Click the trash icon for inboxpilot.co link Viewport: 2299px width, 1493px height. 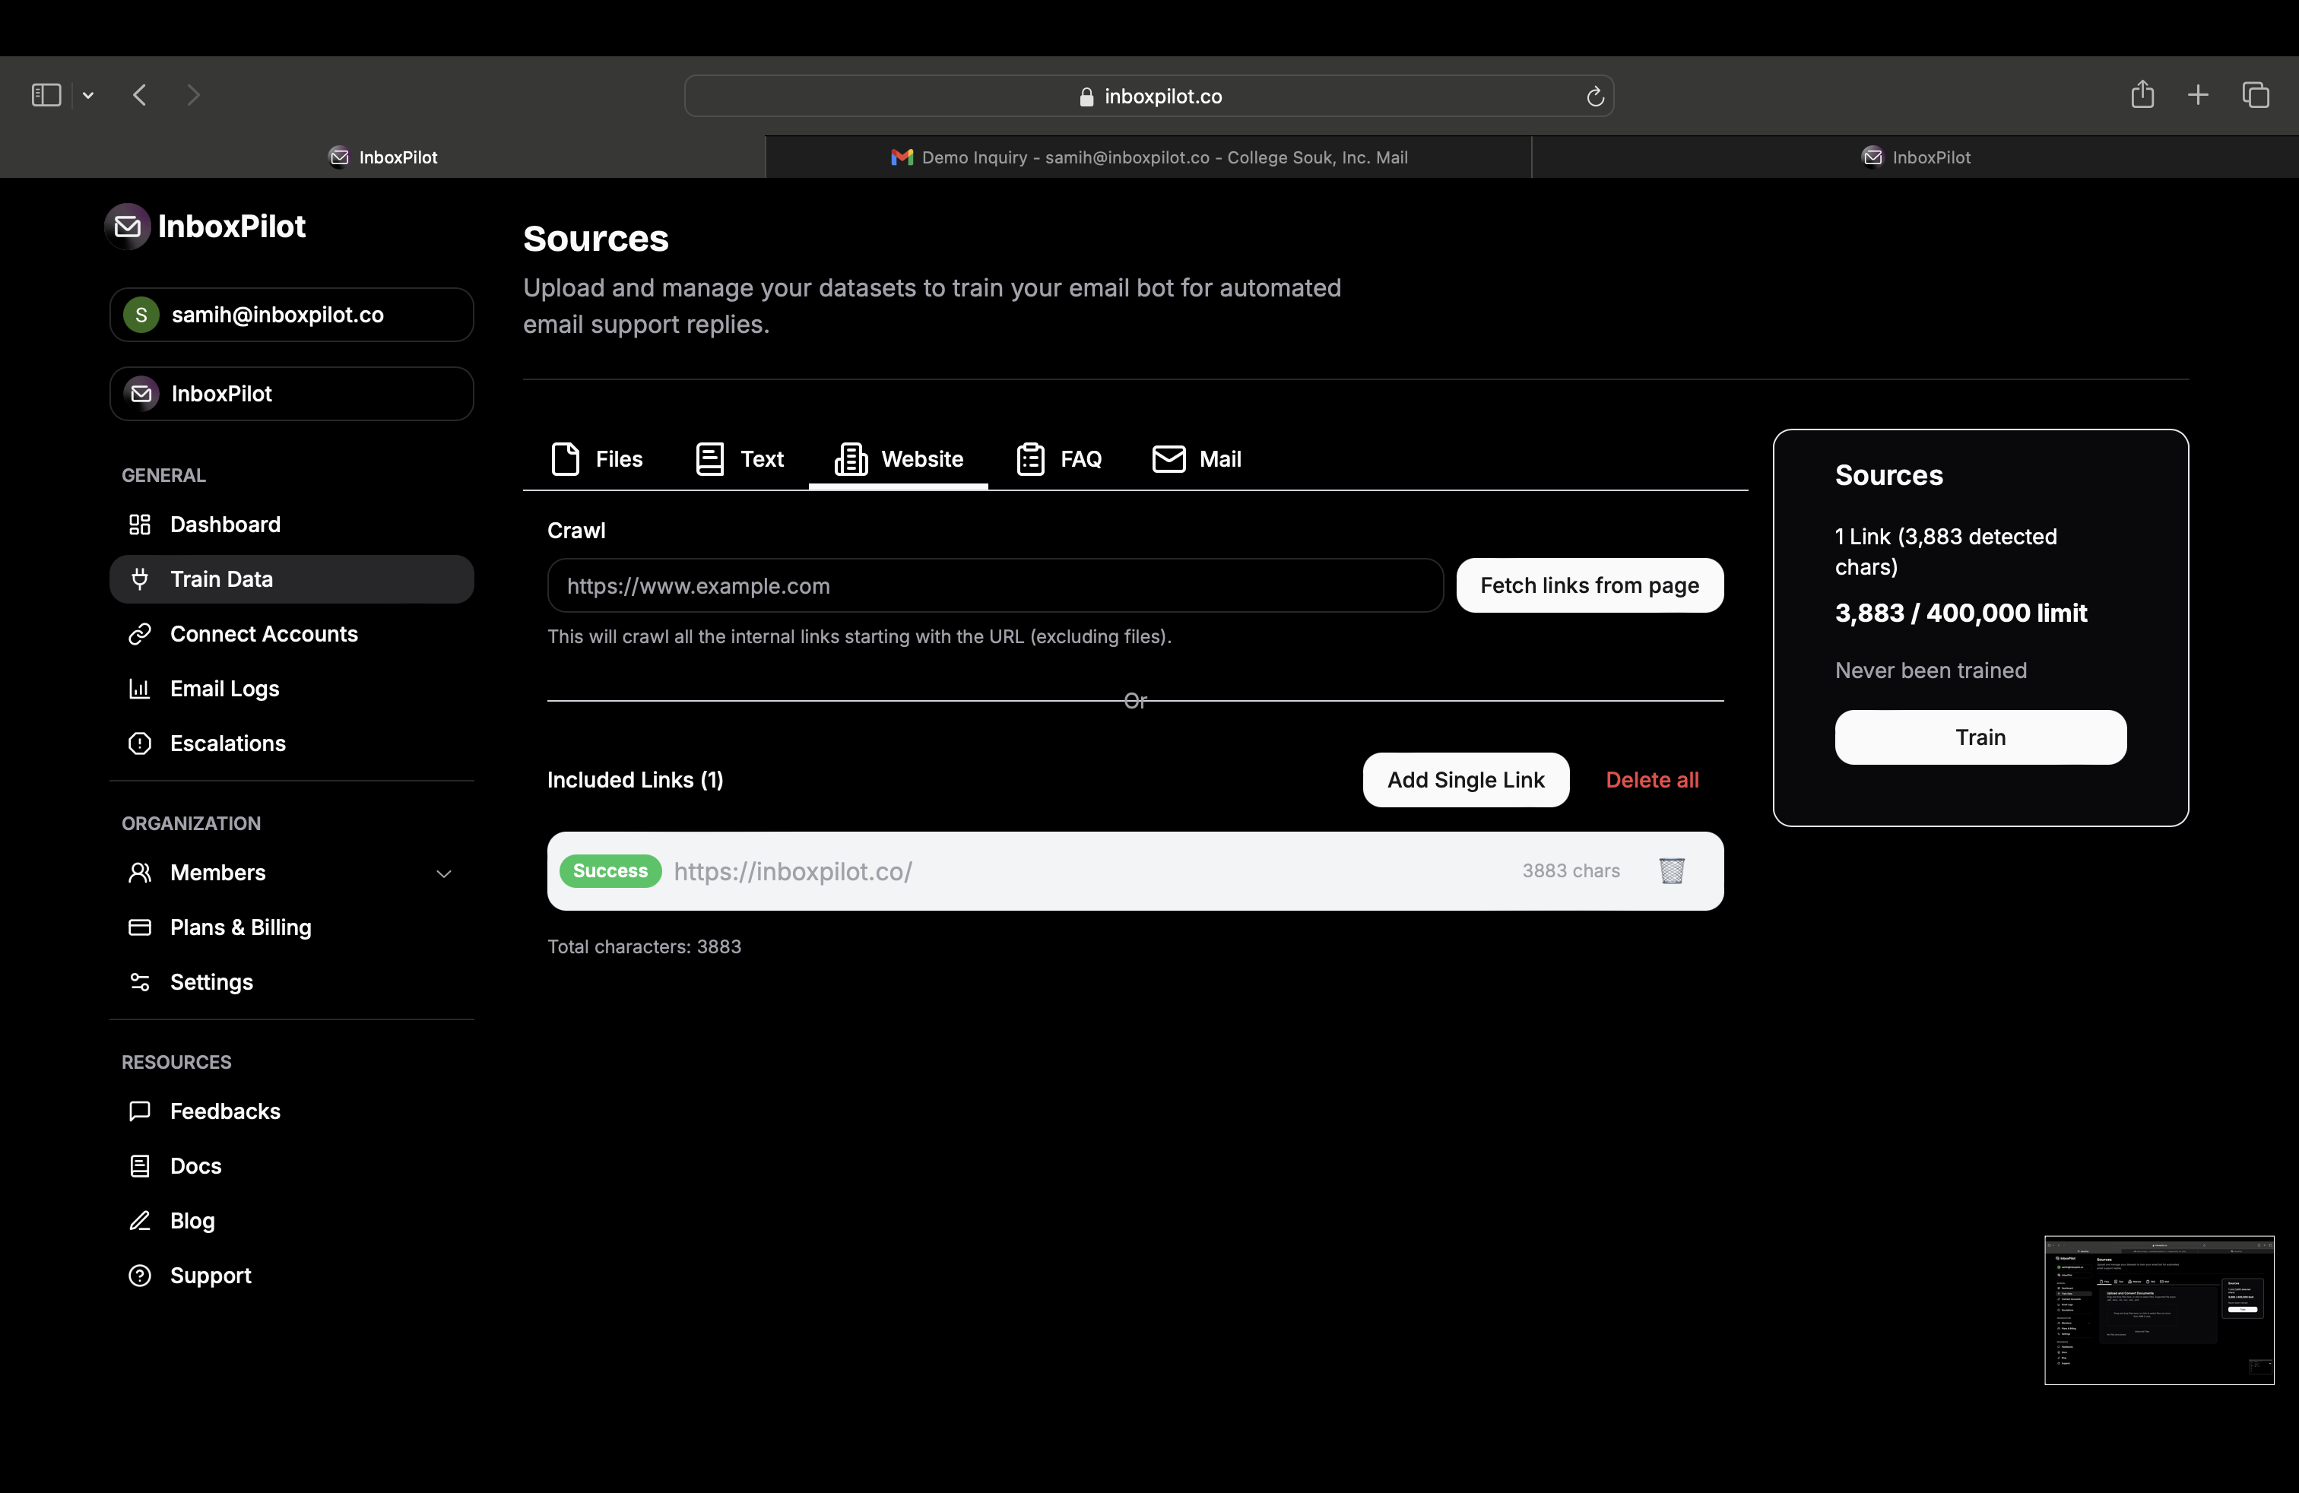point(1671,871)
